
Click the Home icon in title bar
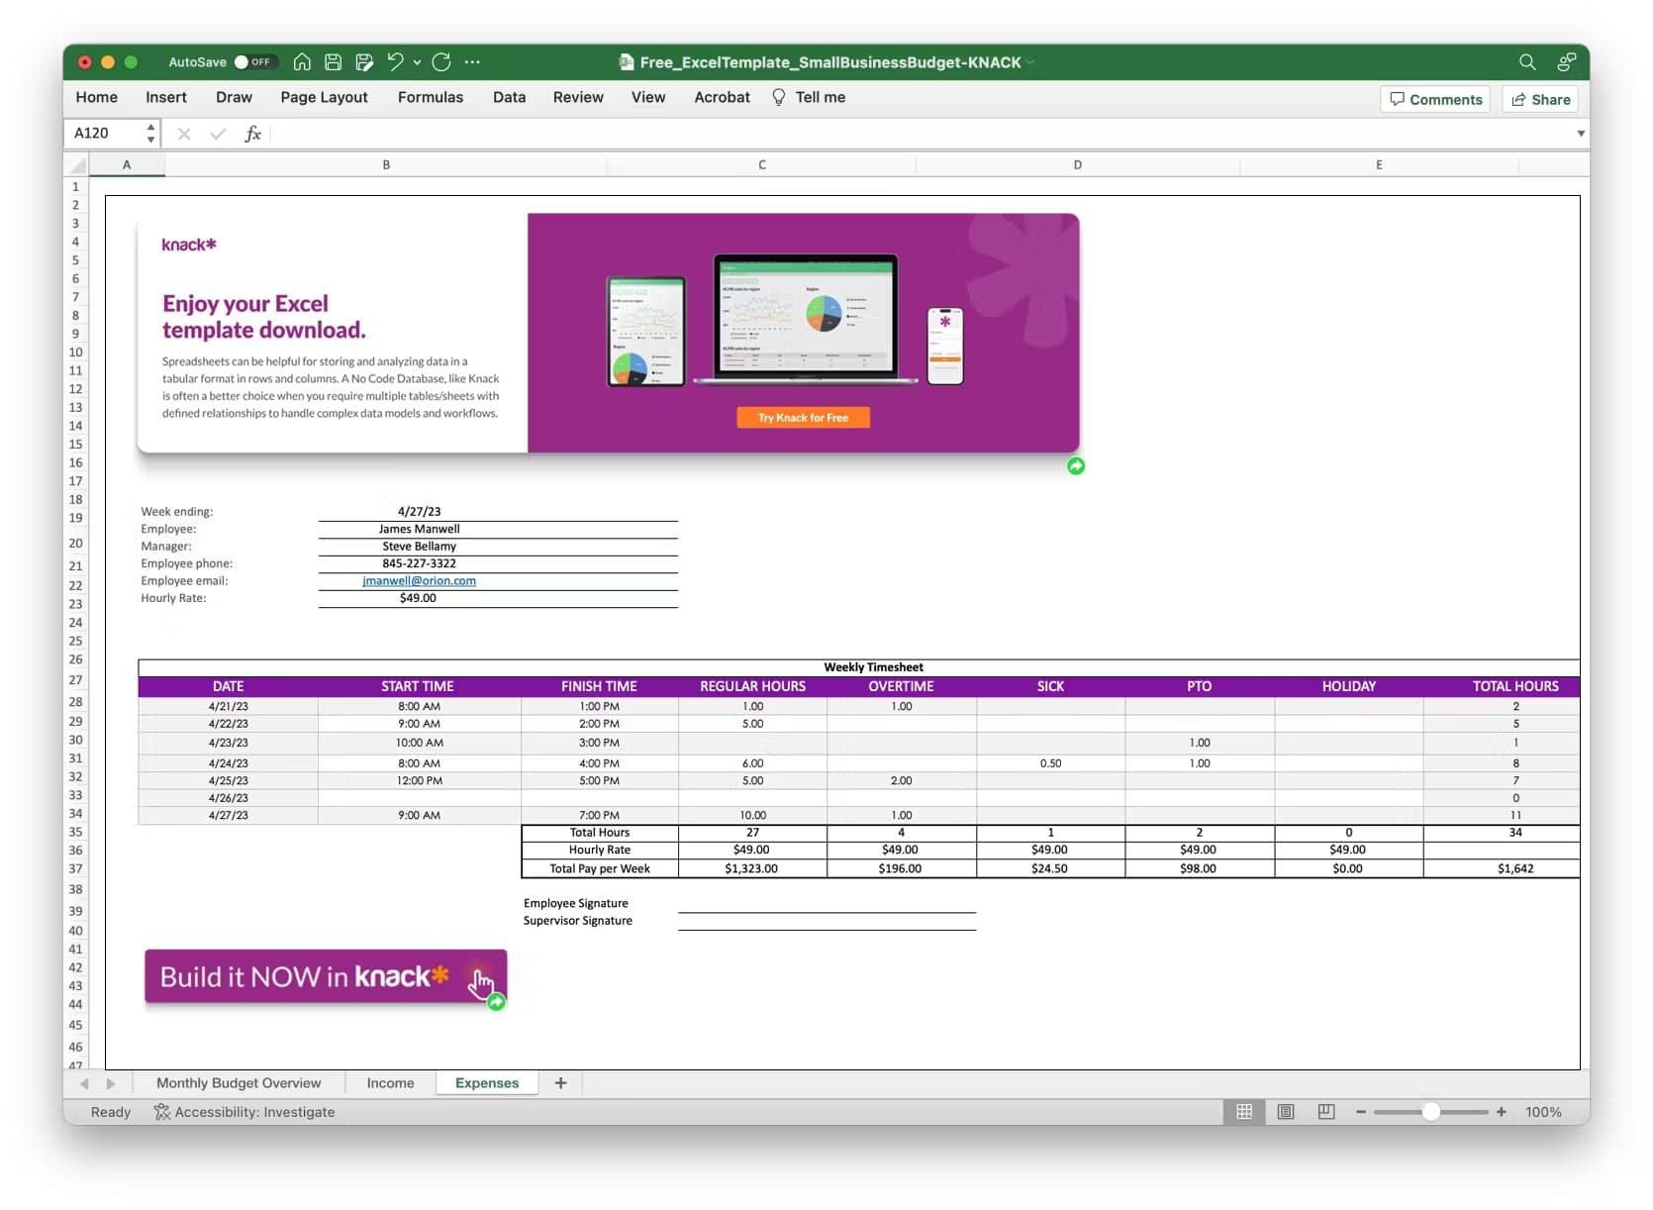coord(302,62)
